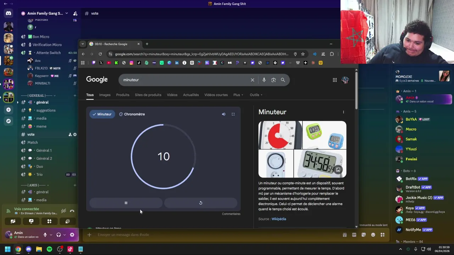
Task: Open the Chrome extensions puzzle icon
Action: (332, 54)
